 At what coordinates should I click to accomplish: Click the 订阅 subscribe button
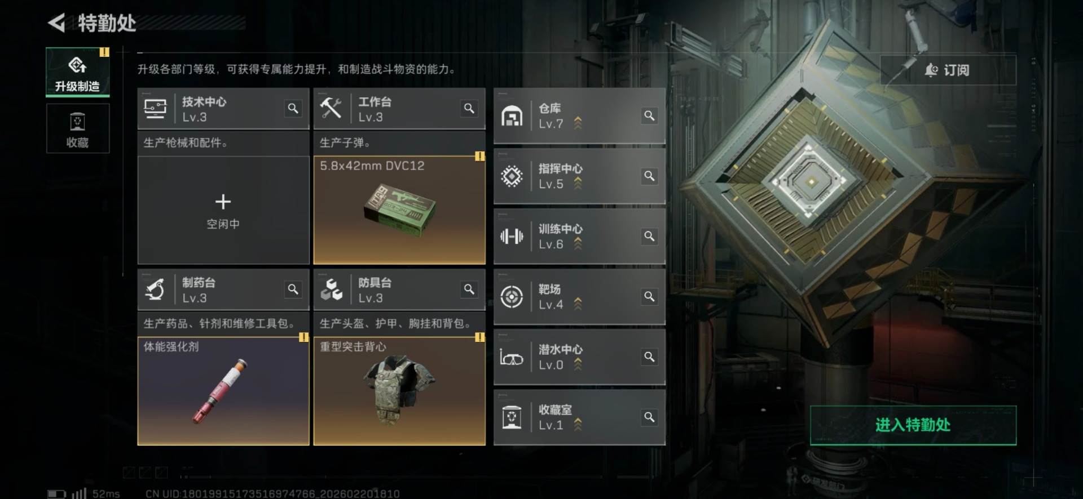tap(948, 70)
